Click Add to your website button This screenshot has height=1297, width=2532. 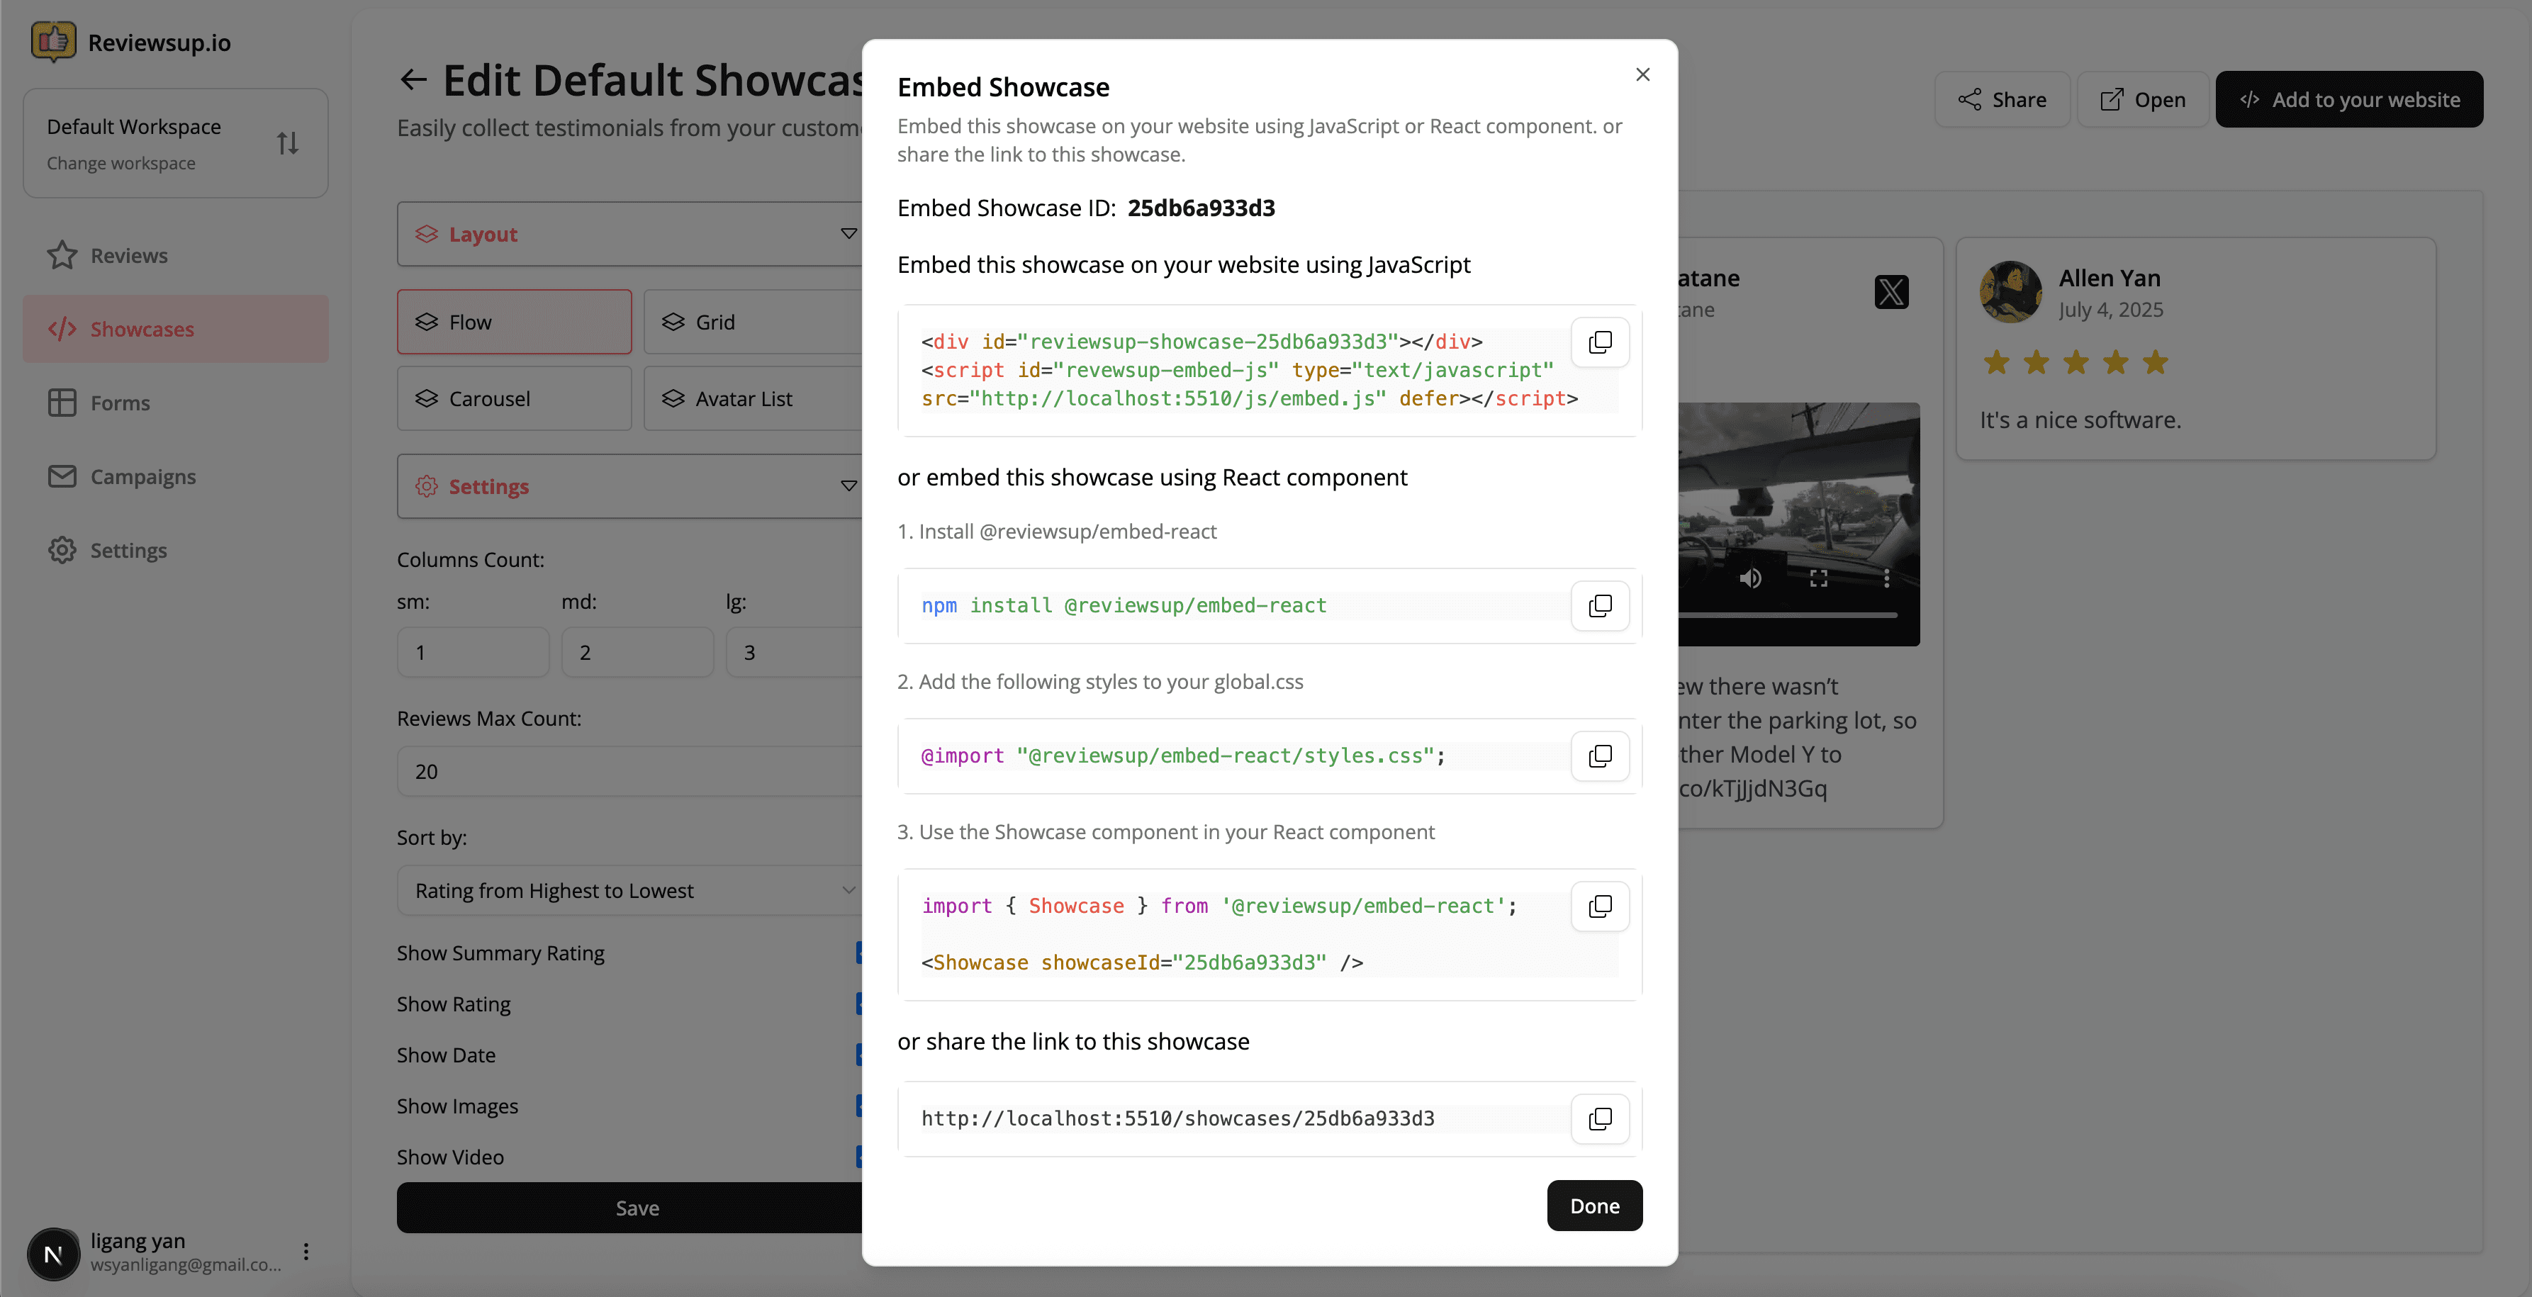(x=2349, y=99)
